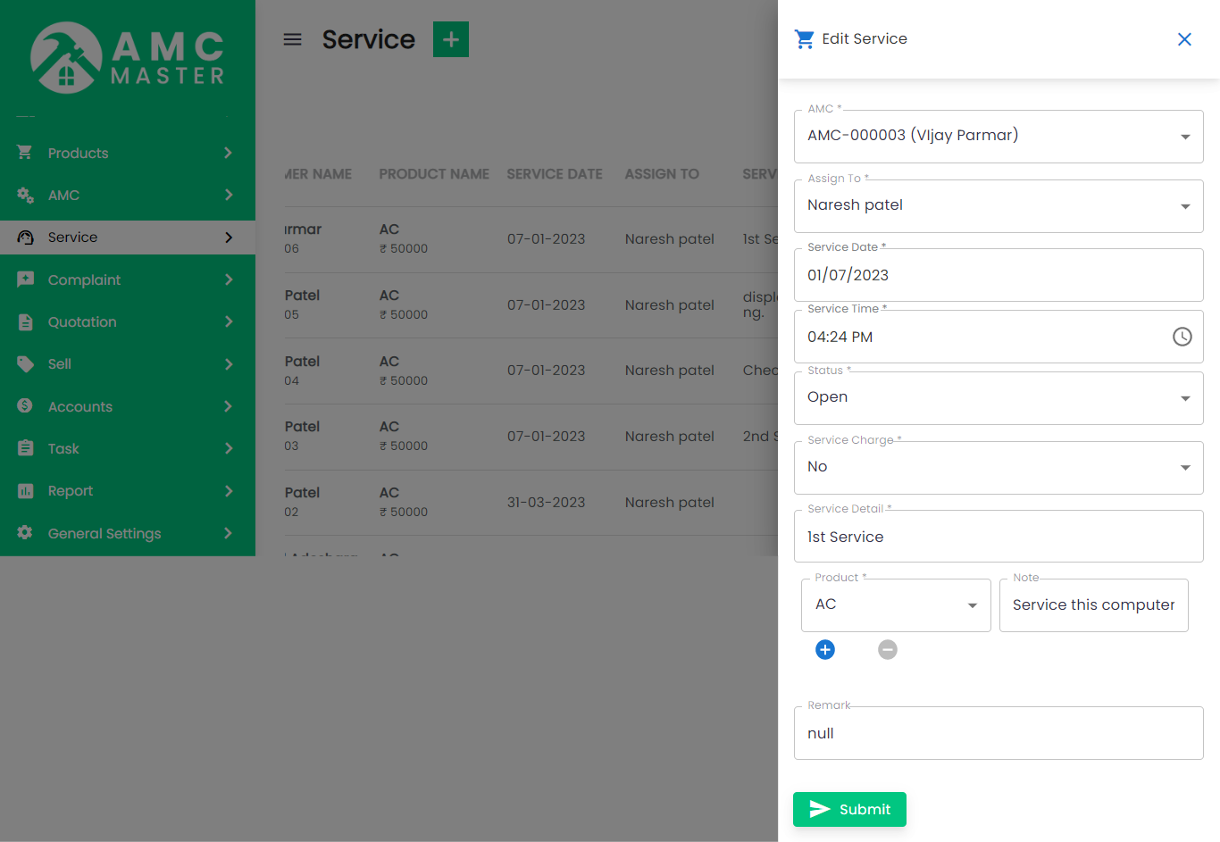
Task: Submit the Edit Service form
Action: point(849,809)
